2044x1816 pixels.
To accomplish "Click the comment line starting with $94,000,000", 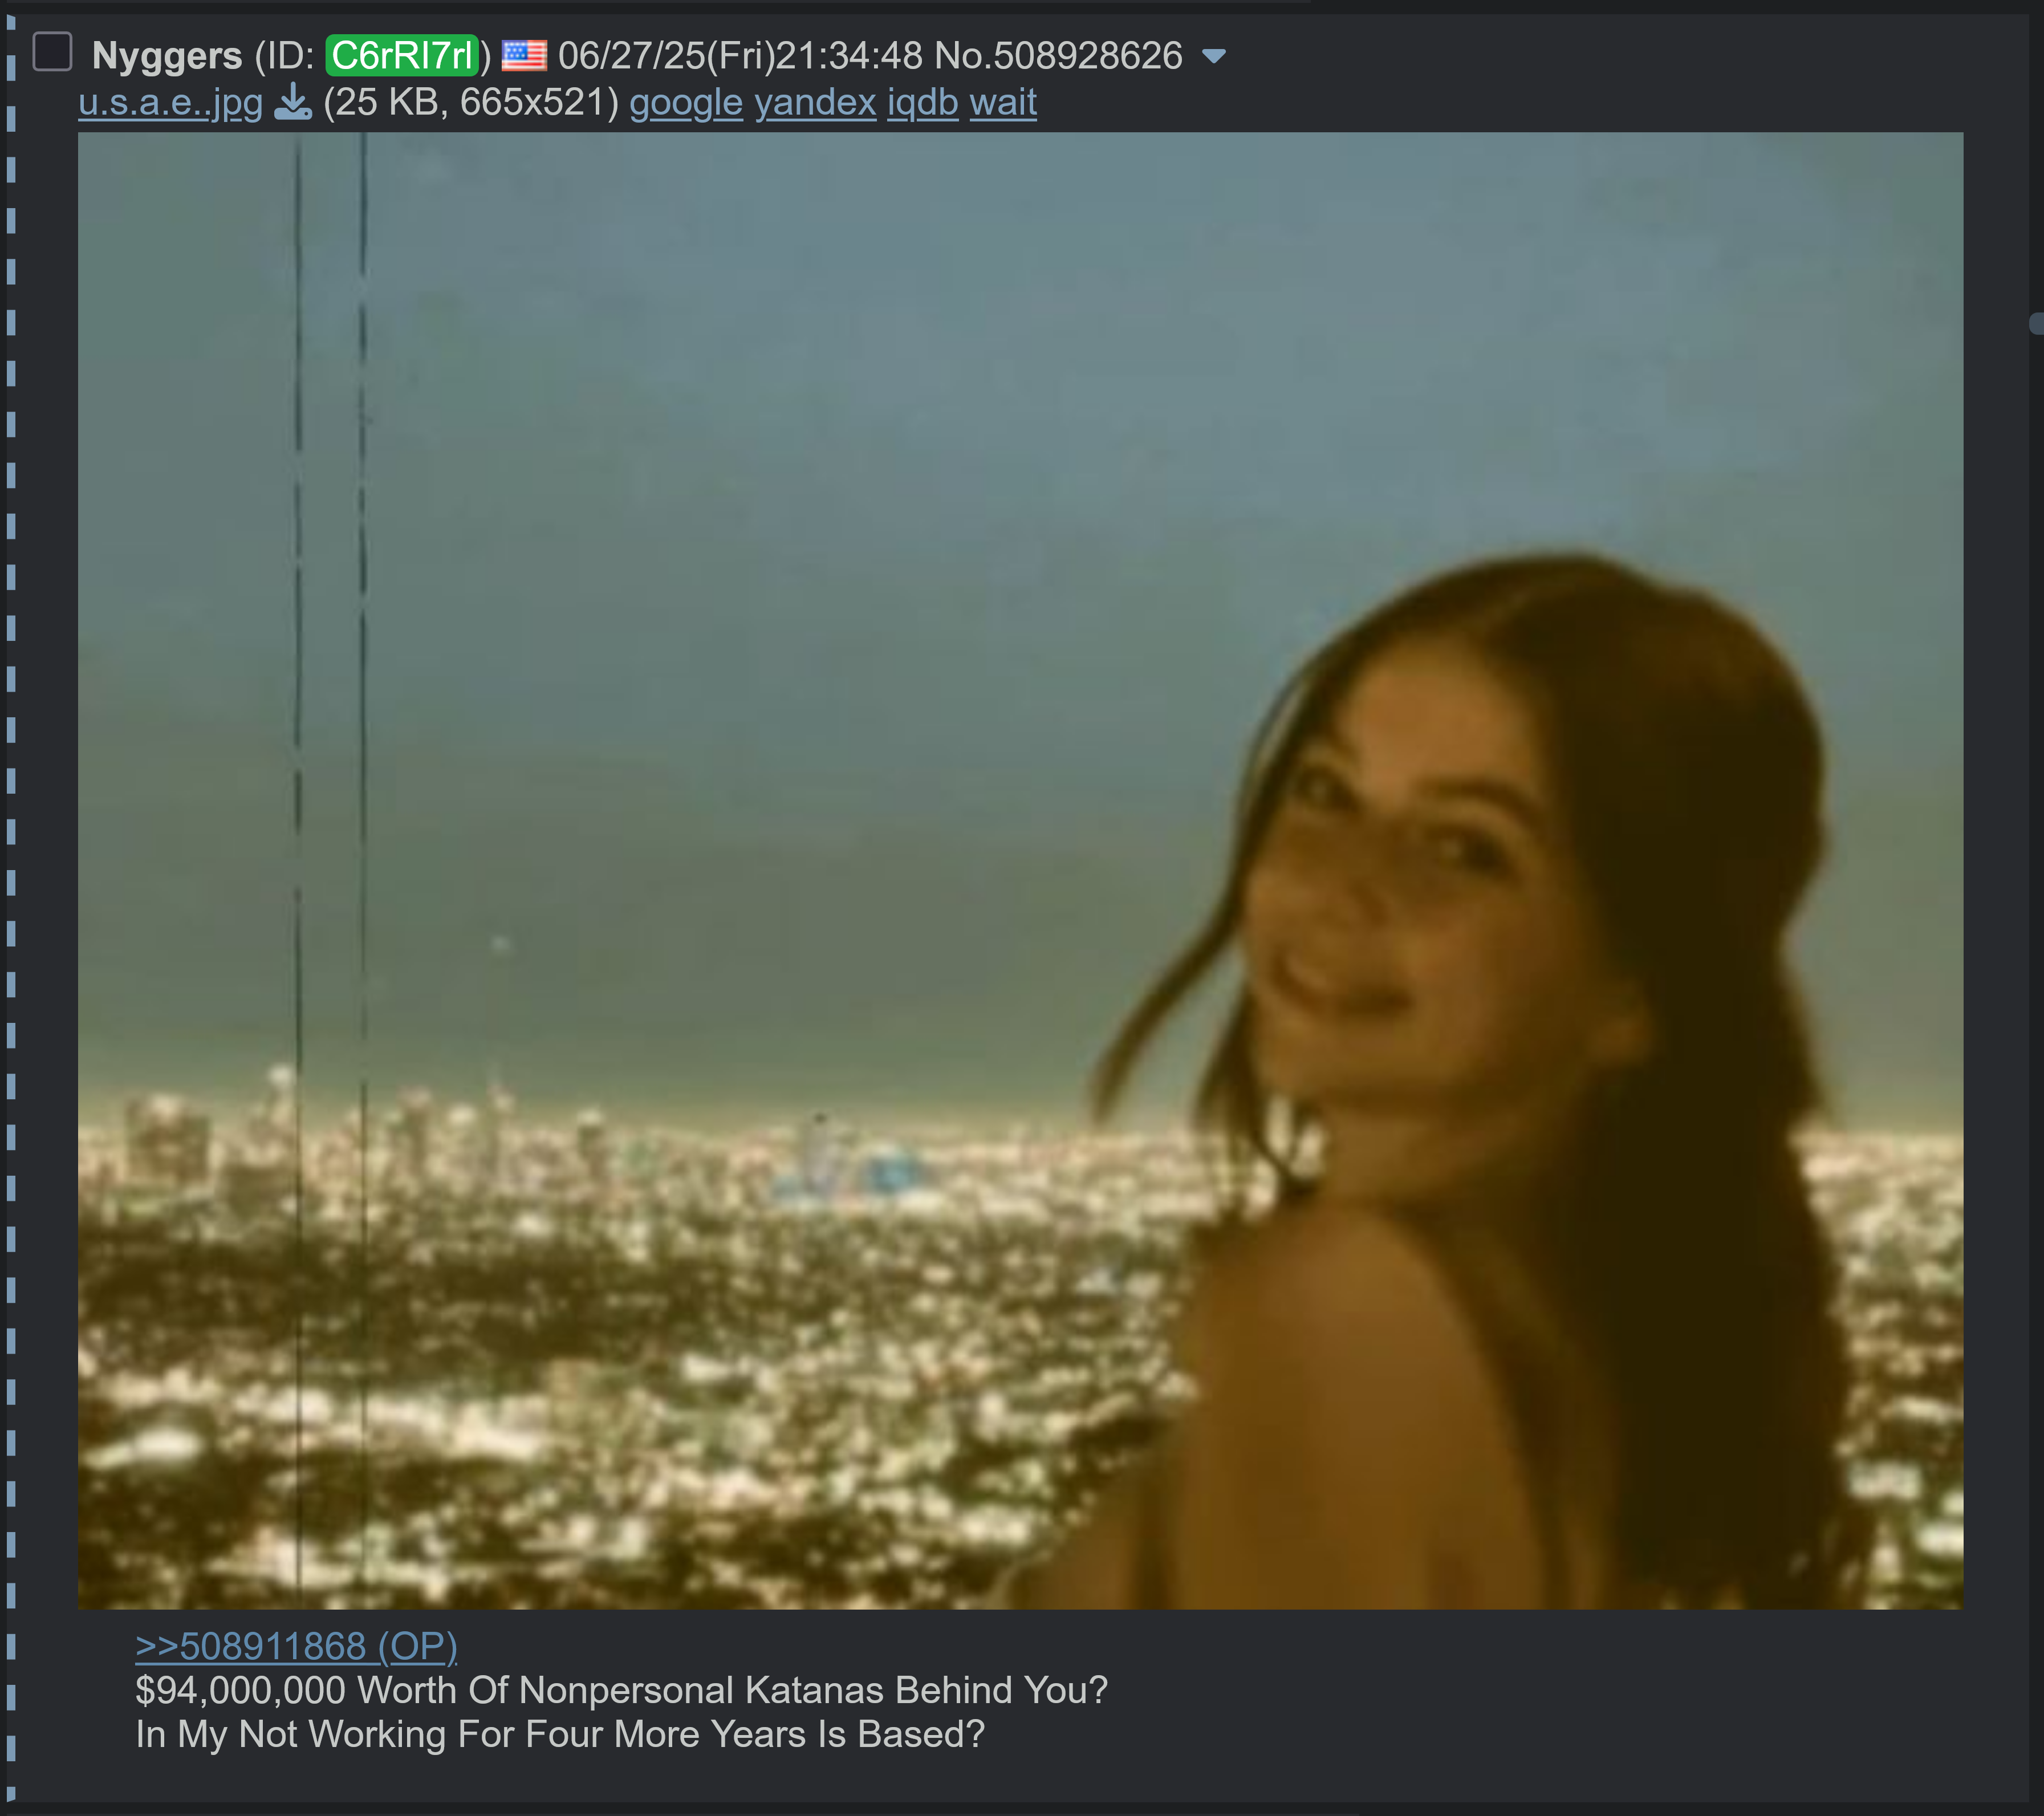I will (x=622, y=1690).
